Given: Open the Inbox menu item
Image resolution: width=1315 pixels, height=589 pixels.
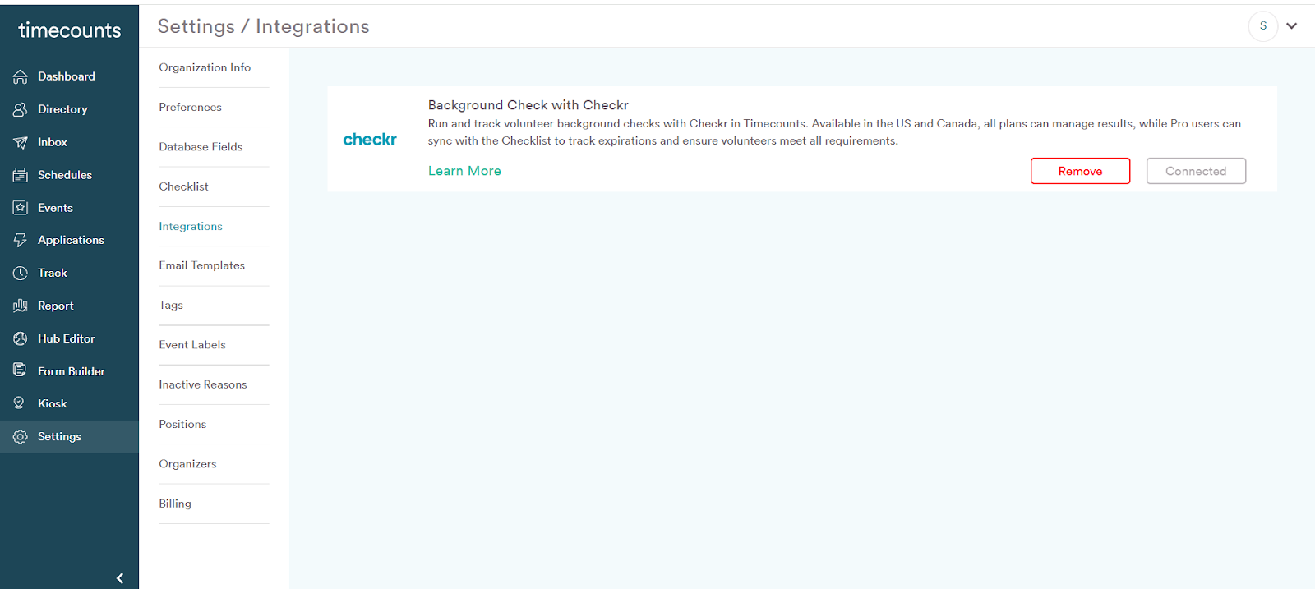Looking at the screenshot, I should [53, 142].
